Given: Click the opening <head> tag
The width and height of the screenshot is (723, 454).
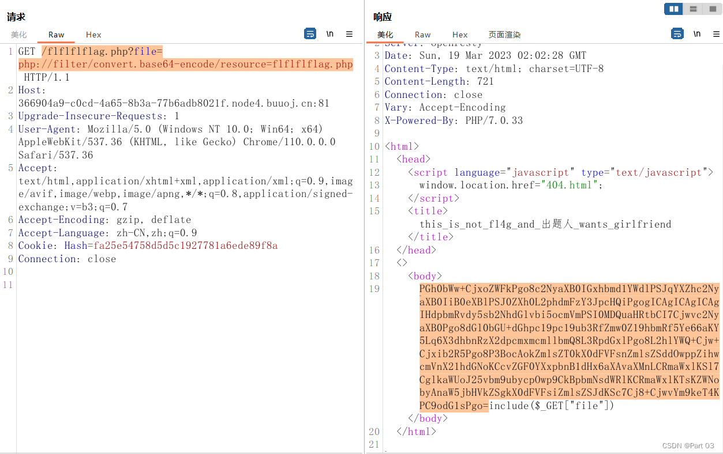Looking at the screenshot, I should (x=413, y=159).
